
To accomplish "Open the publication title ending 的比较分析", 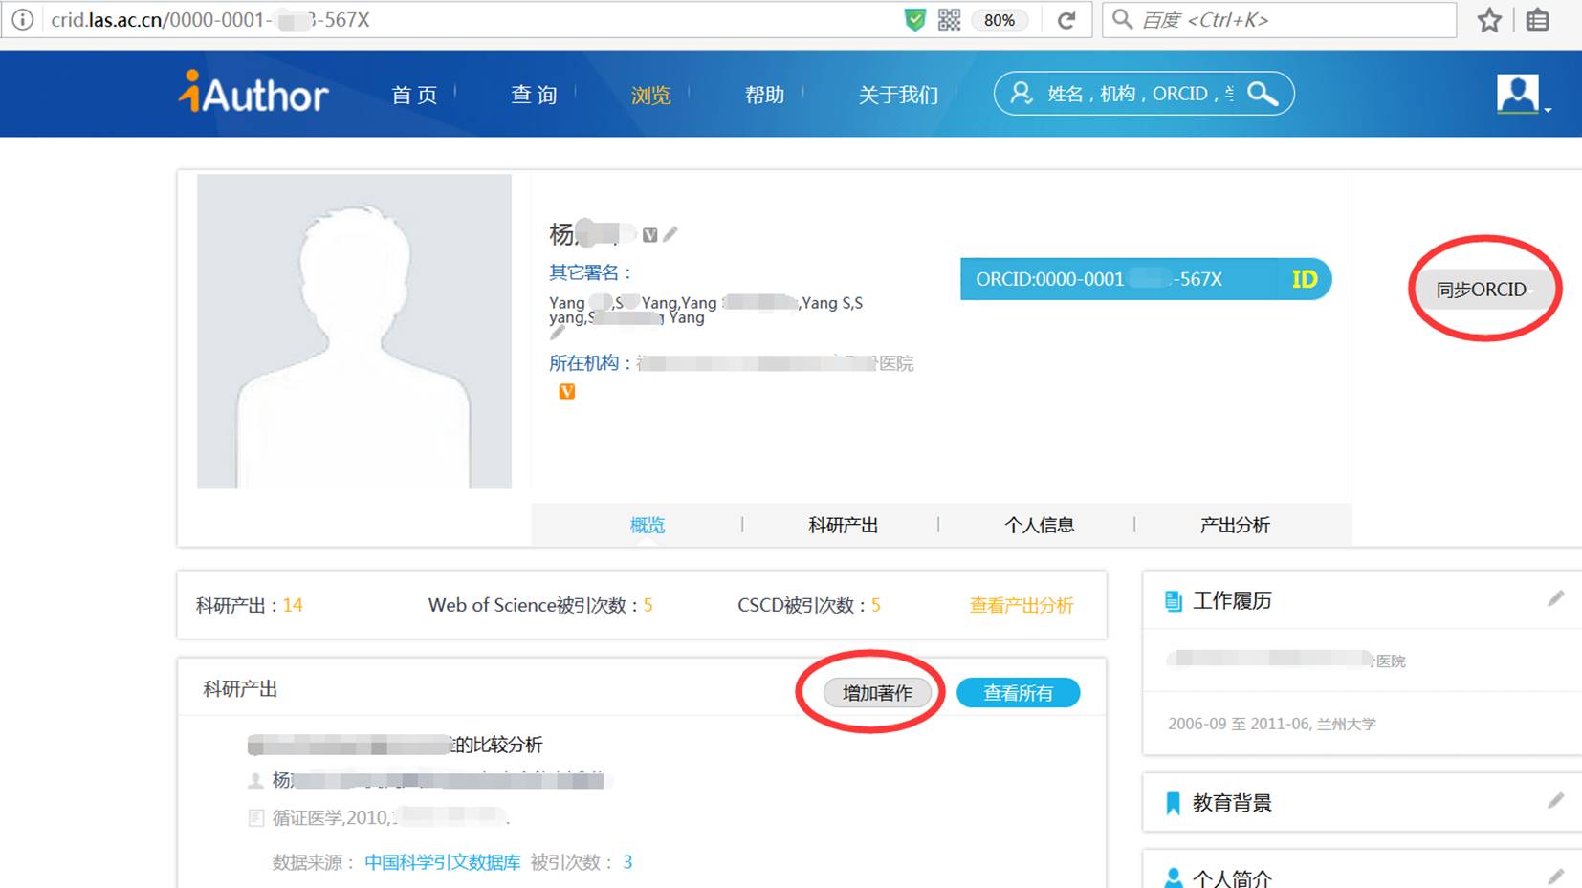I will coord(395,745).
